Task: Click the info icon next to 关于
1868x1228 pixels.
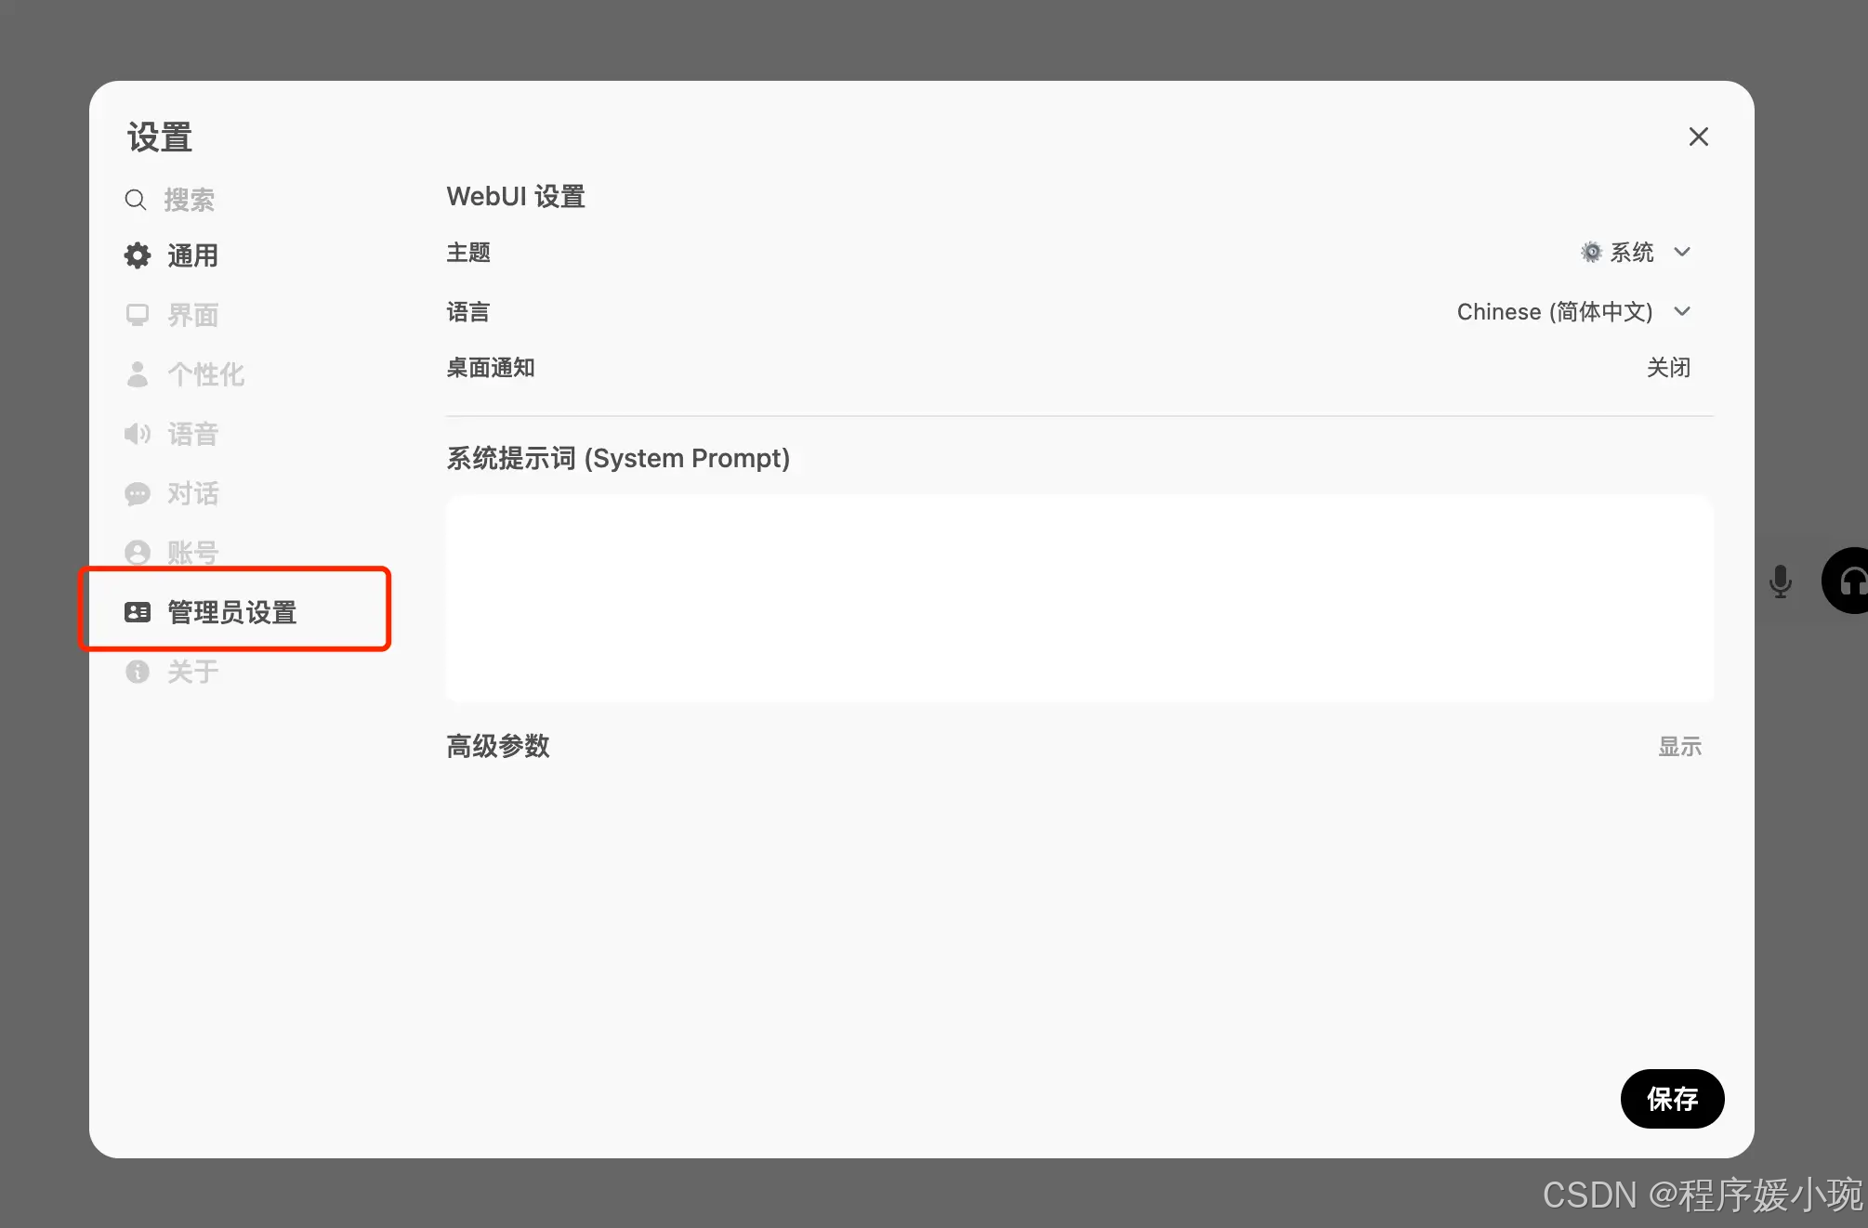Action: click(138, 672)
